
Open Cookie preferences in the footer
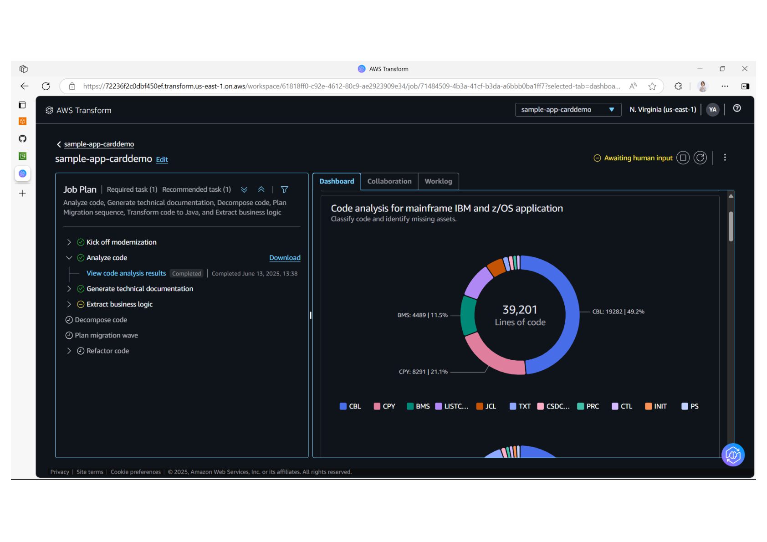pyautogui.click(x=136, y=472)
